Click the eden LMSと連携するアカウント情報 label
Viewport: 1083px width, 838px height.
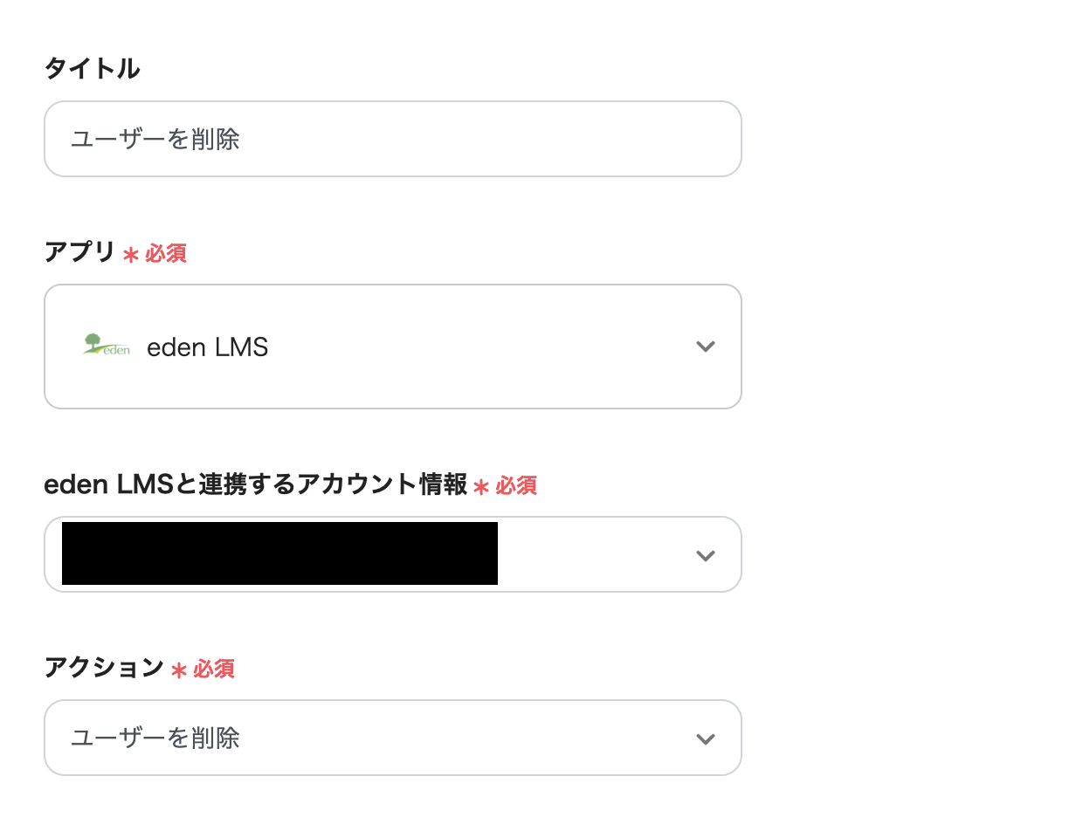click(x=256, y=484)
